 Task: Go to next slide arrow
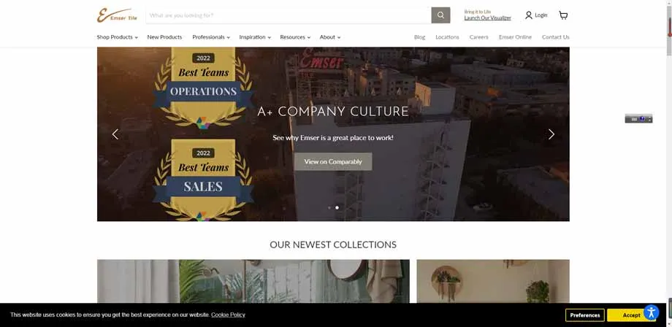coord(551,134)
